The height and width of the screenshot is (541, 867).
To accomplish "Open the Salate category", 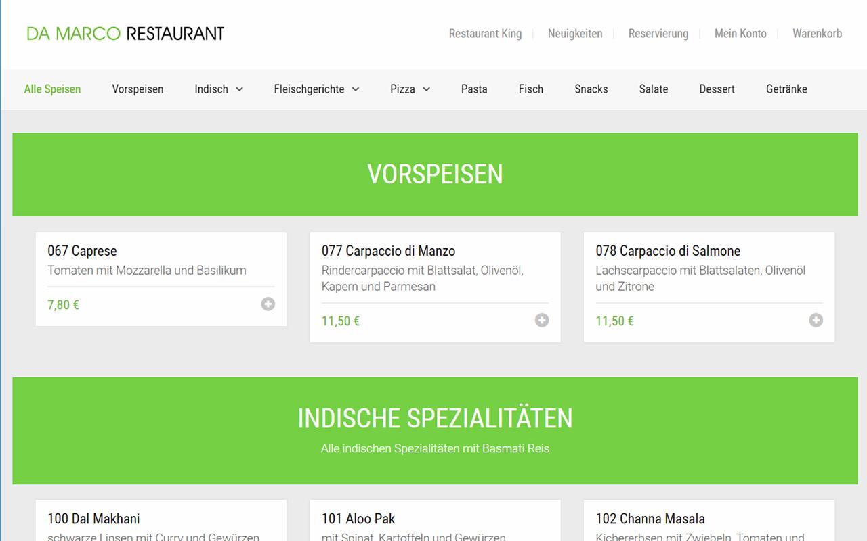I will [x=654, y=89].
